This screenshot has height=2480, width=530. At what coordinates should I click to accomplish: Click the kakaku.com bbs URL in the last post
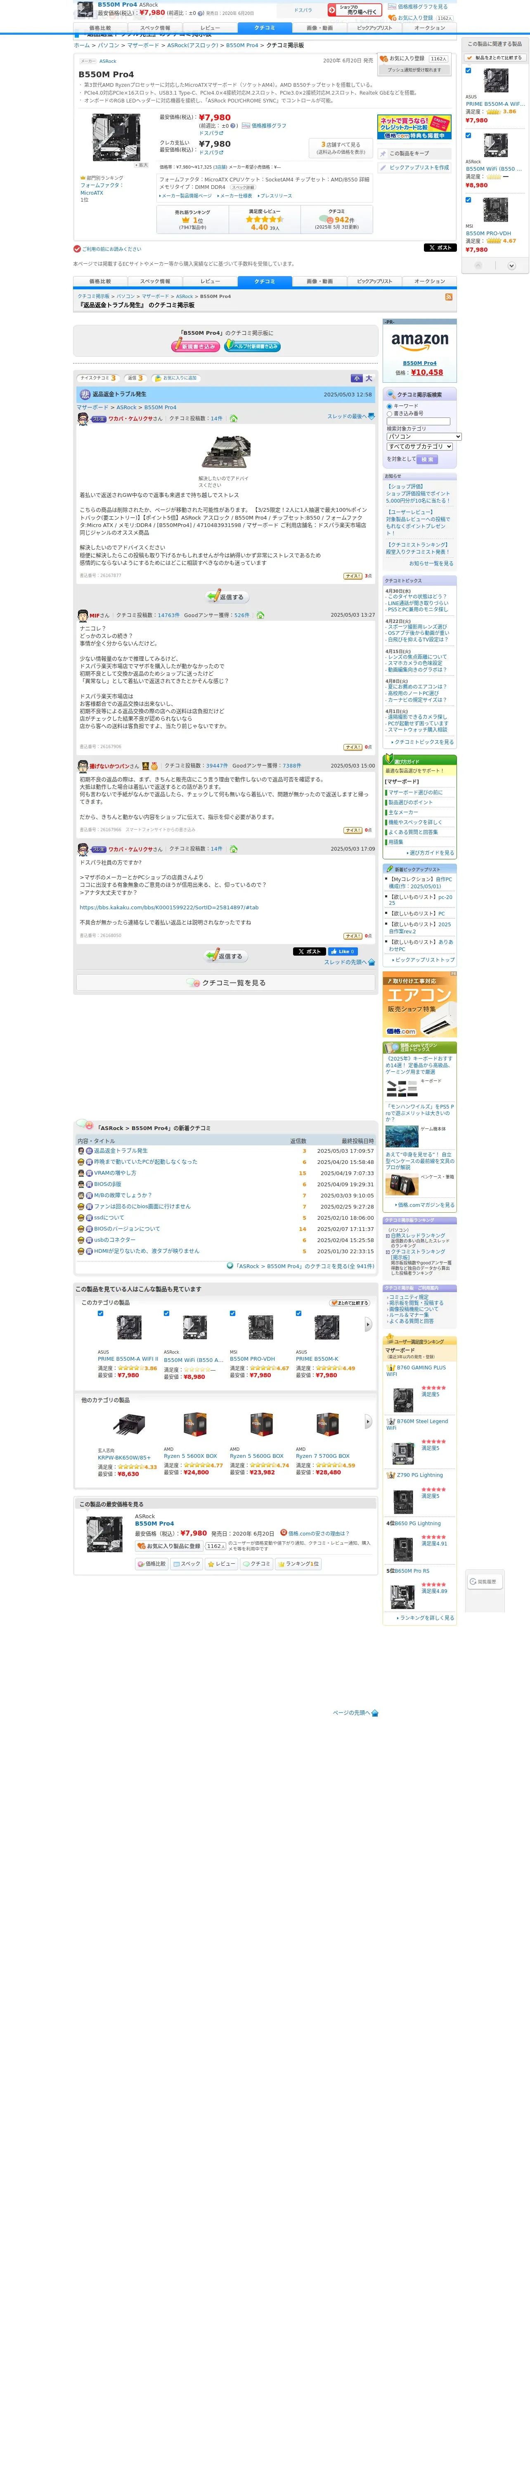[168, 907]
